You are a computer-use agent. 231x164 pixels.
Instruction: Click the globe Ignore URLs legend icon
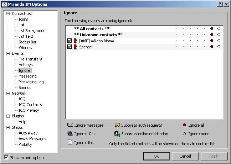[x=70, y=133]
